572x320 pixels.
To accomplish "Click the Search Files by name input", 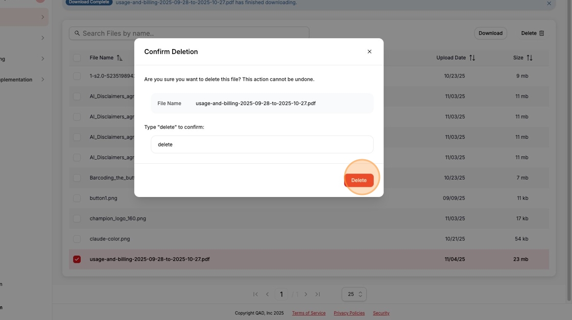I will [x=189, y=33].
